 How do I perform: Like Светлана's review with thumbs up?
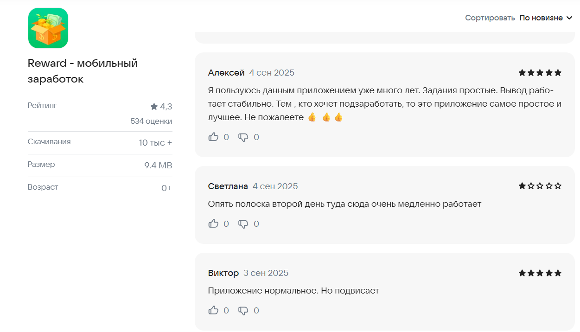(x=213, y=224)
